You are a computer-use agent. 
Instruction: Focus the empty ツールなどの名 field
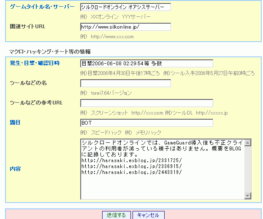[125, 83]
